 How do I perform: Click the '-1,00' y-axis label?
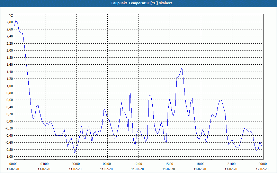coord(10,157)
